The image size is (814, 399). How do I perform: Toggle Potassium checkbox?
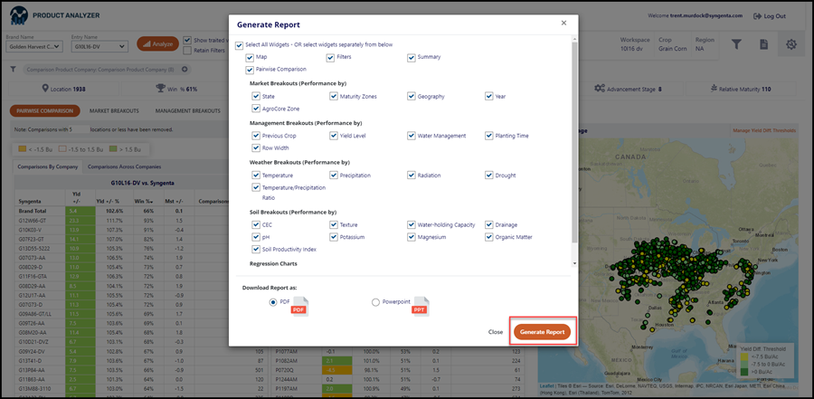(x=333, y=237)
